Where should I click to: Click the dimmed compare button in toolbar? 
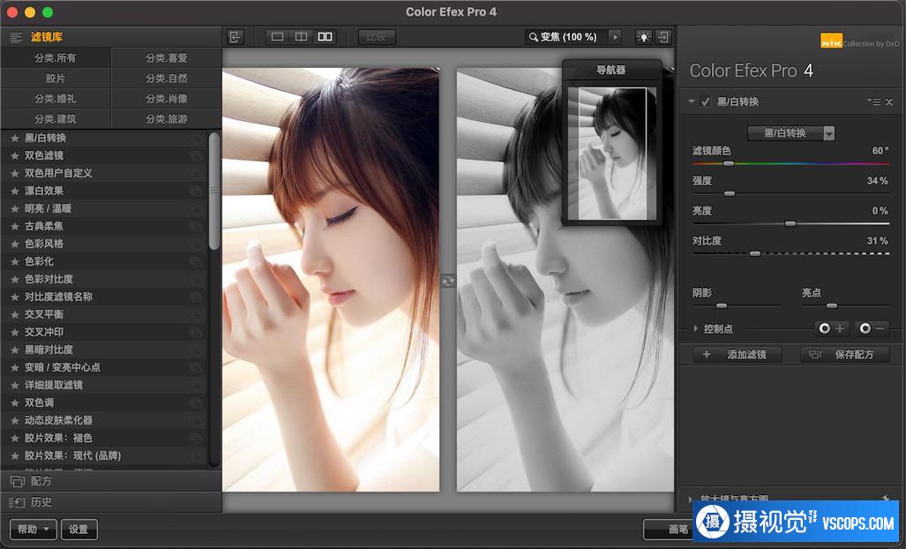click(377, 37)
